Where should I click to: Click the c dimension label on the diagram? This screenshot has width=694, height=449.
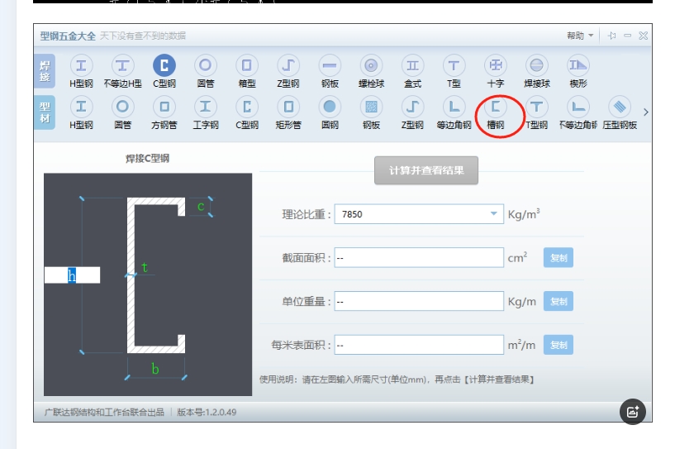[x=201, y=207]
